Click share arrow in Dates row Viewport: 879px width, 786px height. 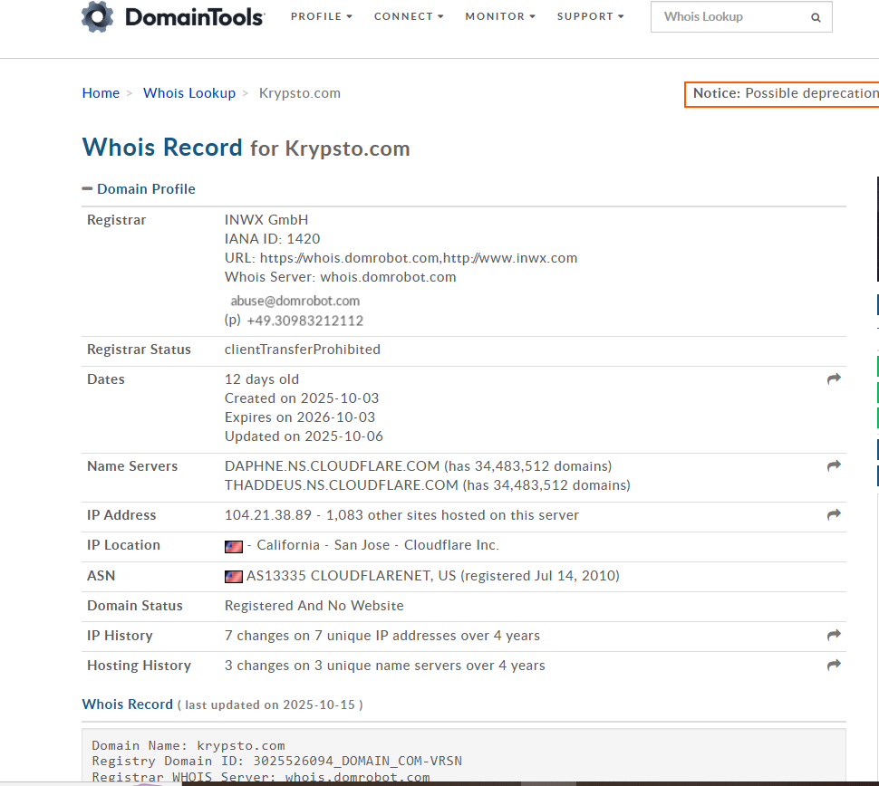pos(835,379)
